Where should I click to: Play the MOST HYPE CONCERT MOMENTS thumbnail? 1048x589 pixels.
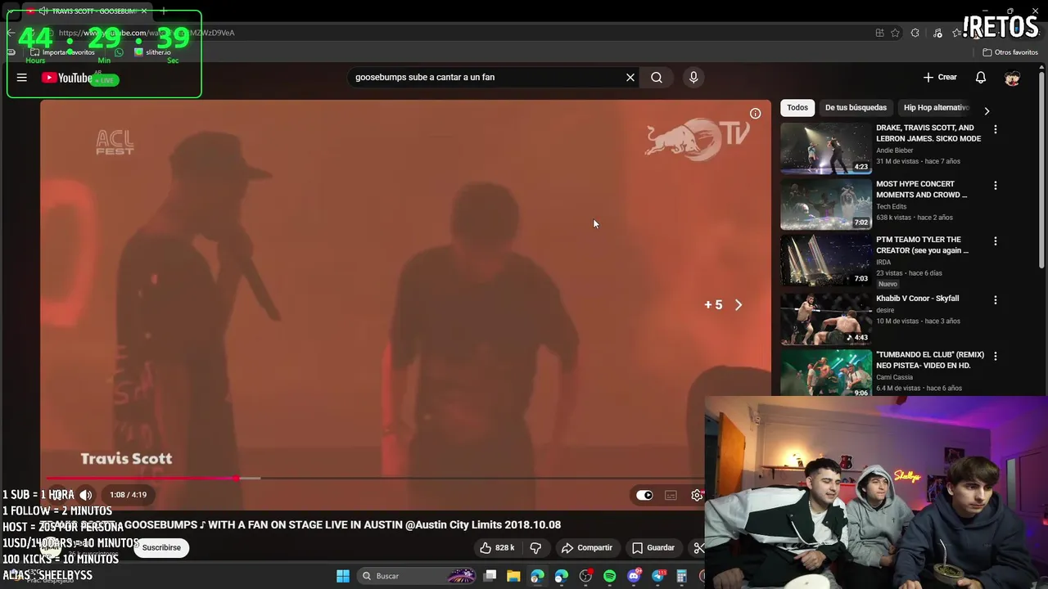click(826, 205)
